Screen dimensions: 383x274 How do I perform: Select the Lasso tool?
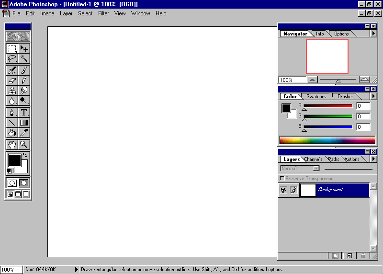[x=12, y=58]
